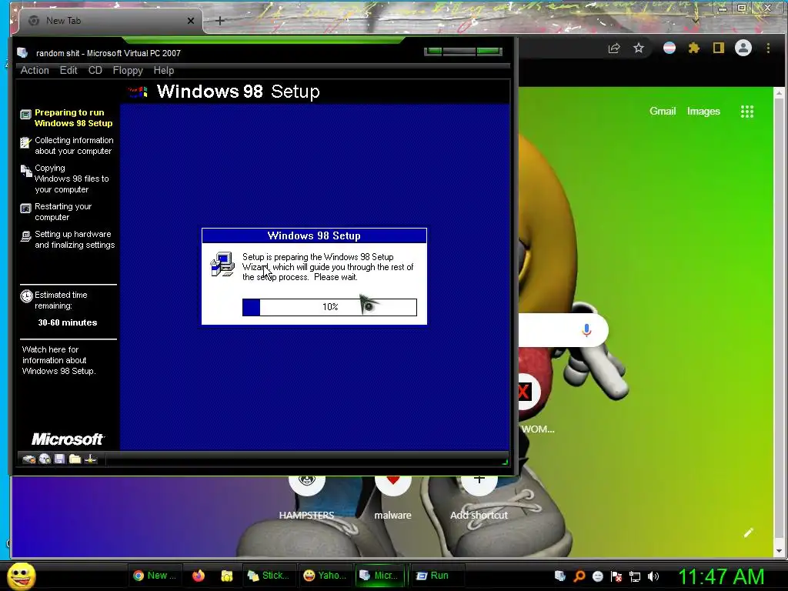Click the setup computer icon in dialog

pos(222,265)
